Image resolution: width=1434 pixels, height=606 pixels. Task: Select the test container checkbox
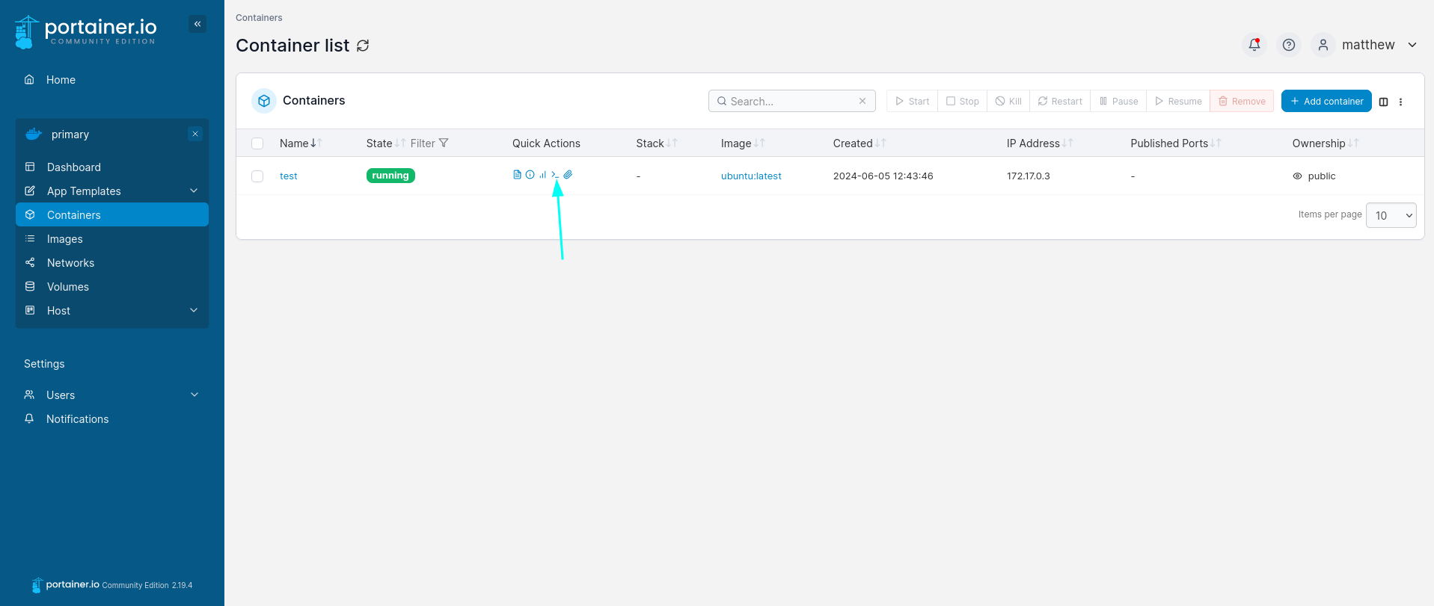coord(257,176)
